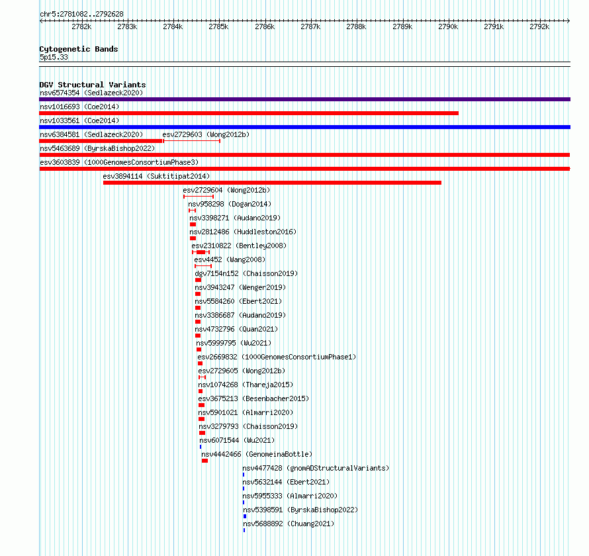Open the nsv5398591 (ByrskaBishop2022) label

pyautogui.click(x=300, y=510)
